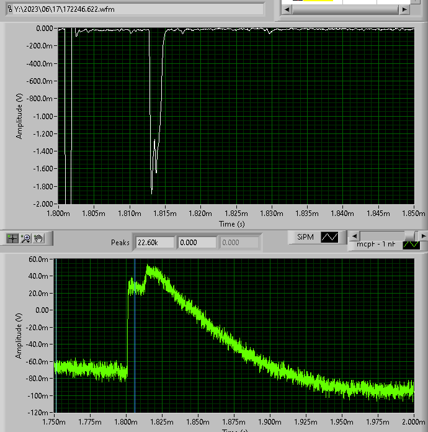Viewport: 428px width, 432px height.
Task: Select the crosshair cursor tool in graph palette
Action: pyautogui.click(x=12, y=238)
